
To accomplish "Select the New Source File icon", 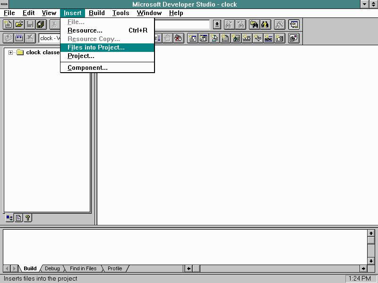I will pyautogui.click(x=7, y=25).
